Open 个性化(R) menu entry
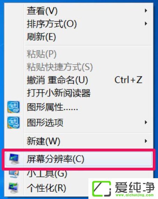The height and width of the screenshot is (199, 158). pyautogui.click(x=47, y=188)
